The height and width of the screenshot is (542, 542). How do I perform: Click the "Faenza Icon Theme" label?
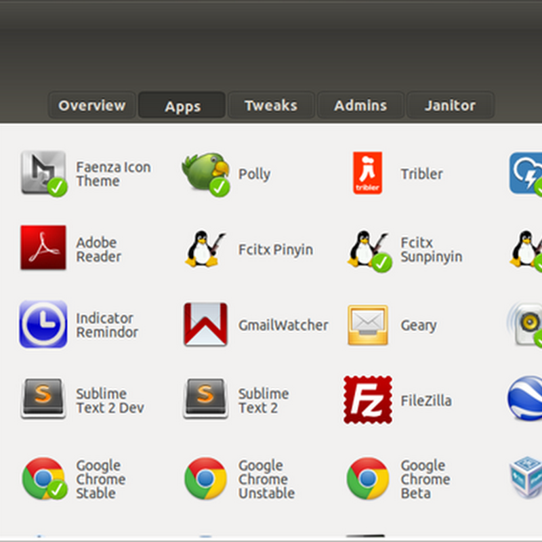click(113, 174)
